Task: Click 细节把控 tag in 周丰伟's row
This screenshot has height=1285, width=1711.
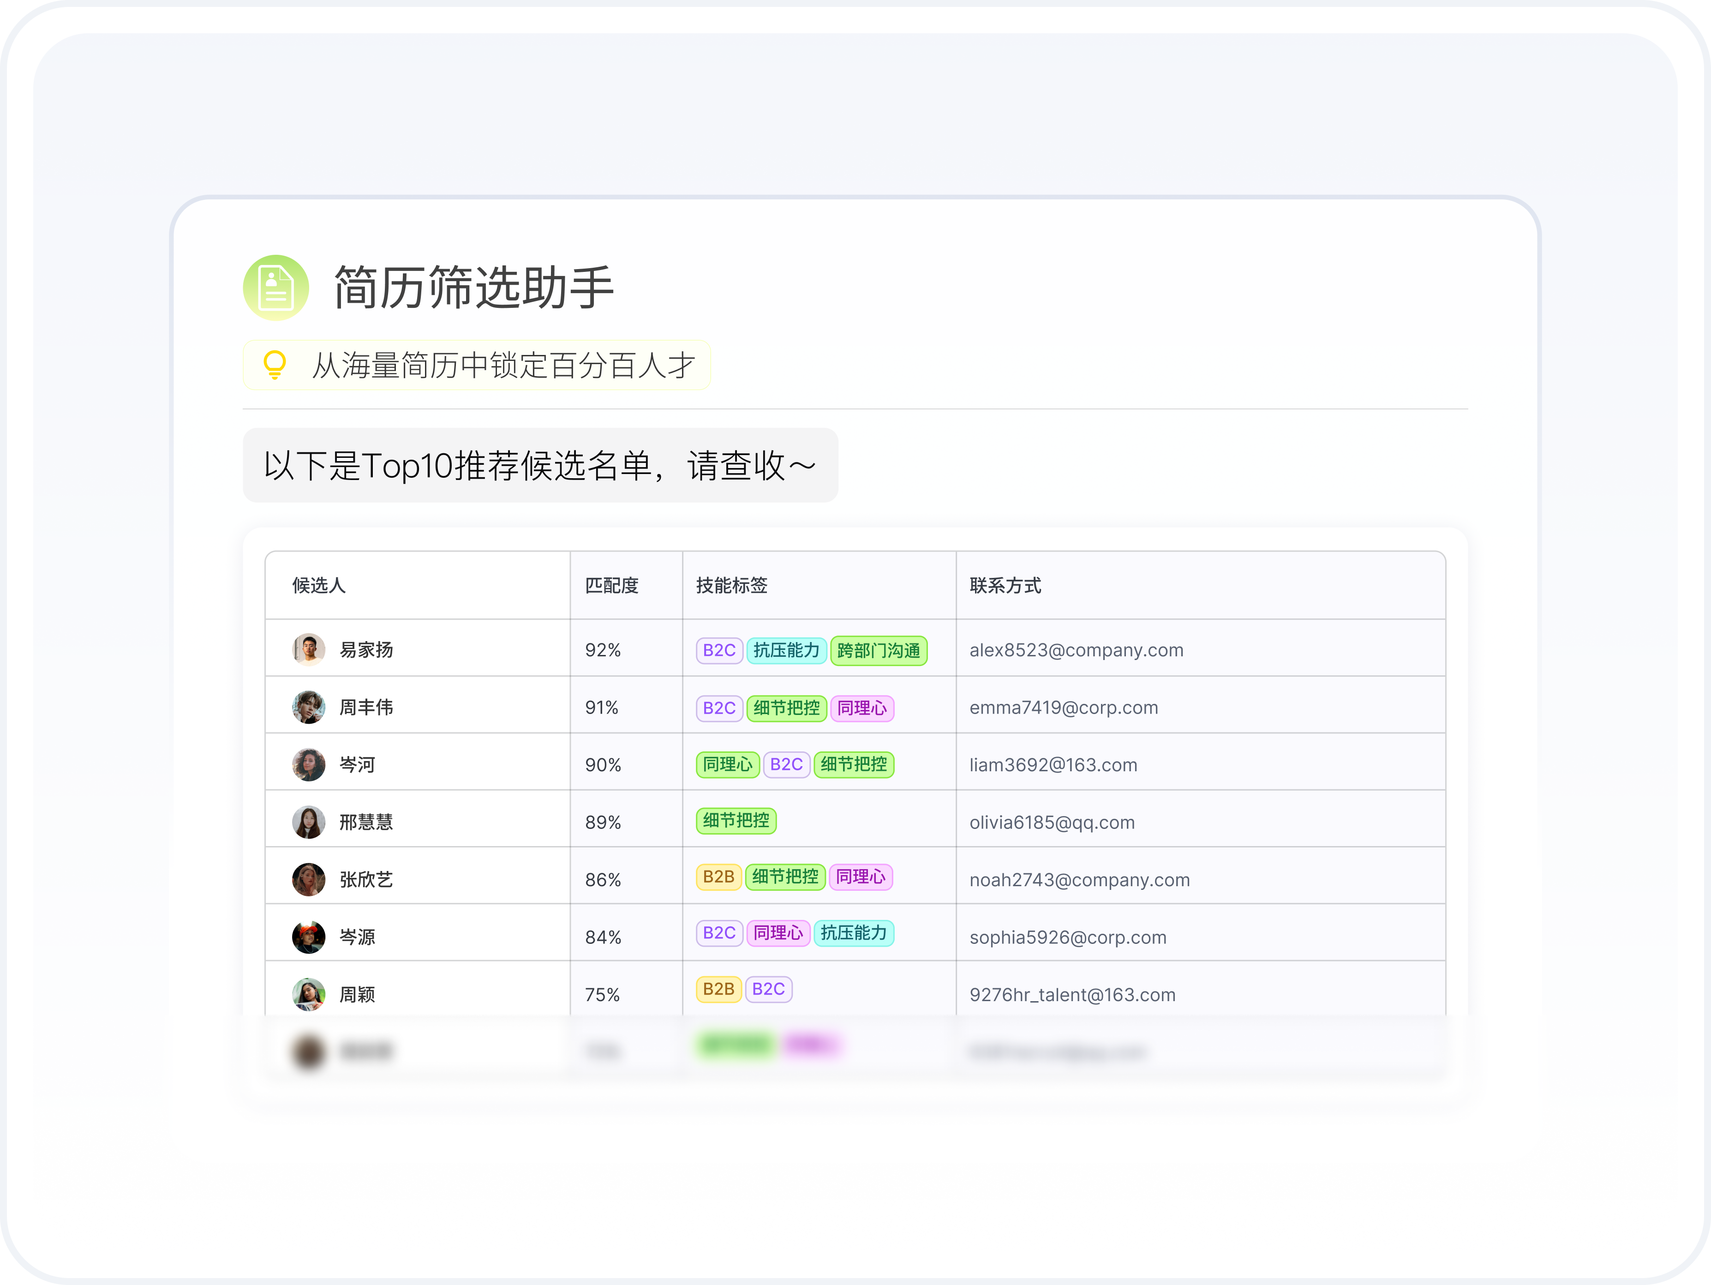Action: (x=787, y=708)
